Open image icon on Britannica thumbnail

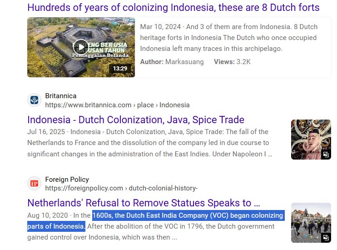tap(326, 154)
